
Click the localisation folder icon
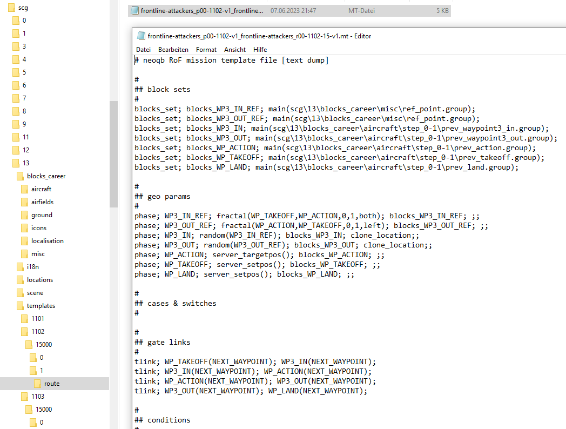pos(24,241)
